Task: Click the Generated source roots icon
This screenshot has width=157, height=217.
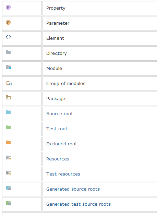Action: 8,188
